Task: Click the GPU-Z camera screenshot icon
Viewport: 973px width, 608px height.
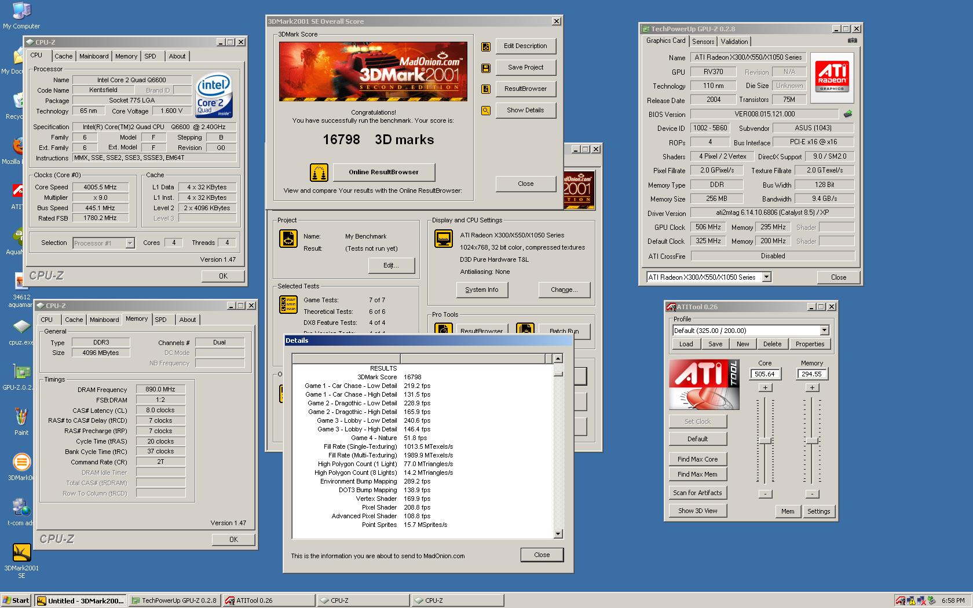Action: (852, 41)
